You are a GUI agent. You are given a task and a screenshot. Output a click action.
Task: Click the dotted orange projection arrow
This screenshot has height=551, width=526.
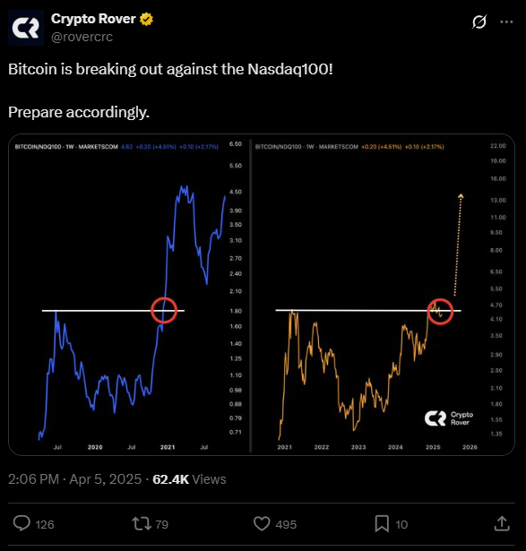tap(458, 245)
